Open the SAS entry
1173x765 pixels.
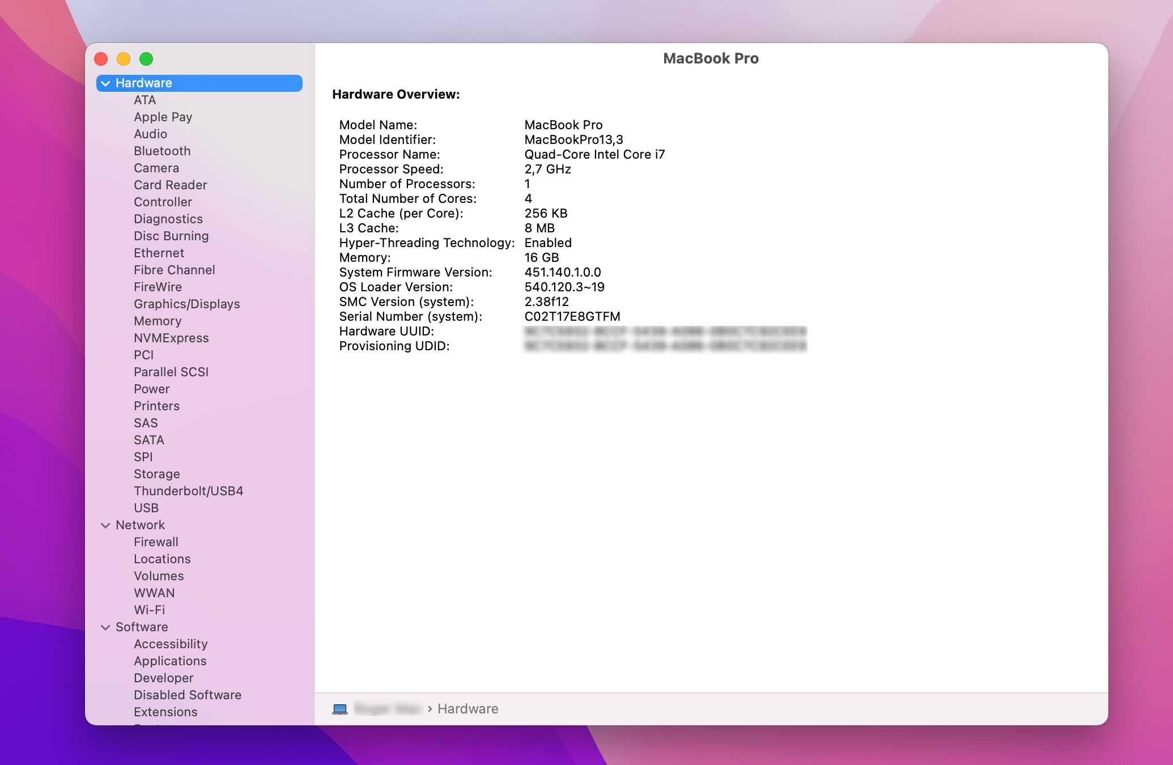coord(146,423)
